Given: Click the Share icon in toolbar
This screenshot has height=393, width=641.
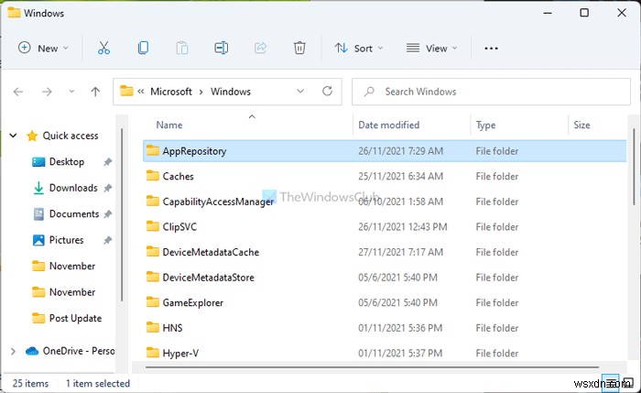Looking at the screenshot, I should (x=260, y=48).
